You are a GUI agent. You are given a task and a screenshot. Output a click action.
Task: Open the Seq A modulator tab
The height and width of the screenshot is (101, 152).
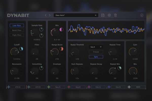[x=58, y=87]
